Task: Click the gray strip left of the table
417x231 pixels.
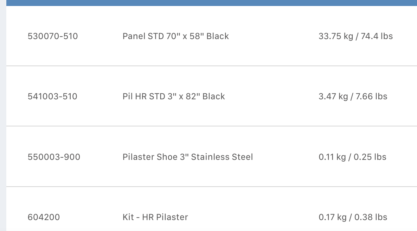Action: tap(3, 116)
